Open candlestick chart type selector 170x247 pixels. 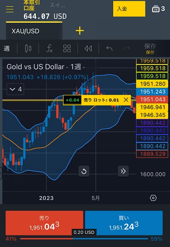point(28,48)
